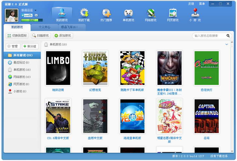The height and width of the screenshot is (161, 237).
Task: Open 网络游戏 online games toolbar icon
Action: click(150, 15)
